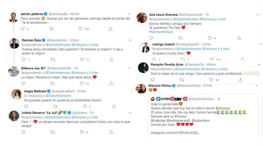Share Ana Laura Guevara's tweet

coord(239,38)
